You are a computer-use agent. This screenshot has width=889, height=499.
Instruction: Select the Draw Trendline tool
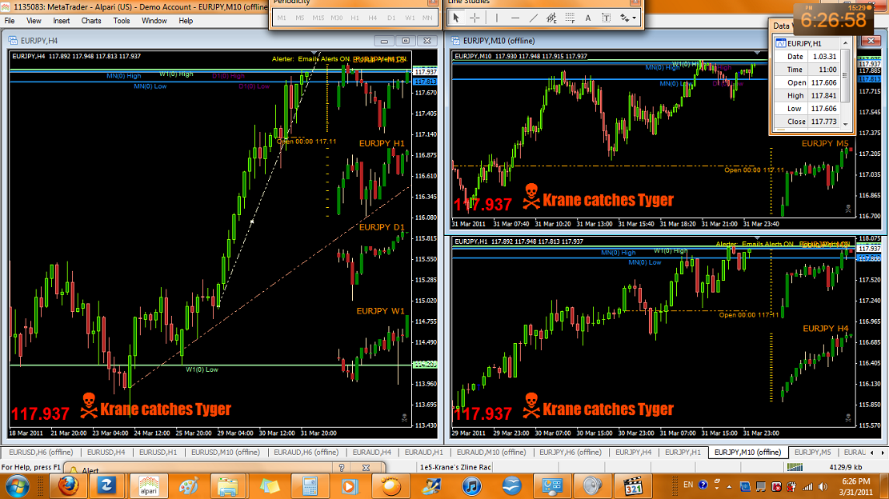tap(533, 18)
